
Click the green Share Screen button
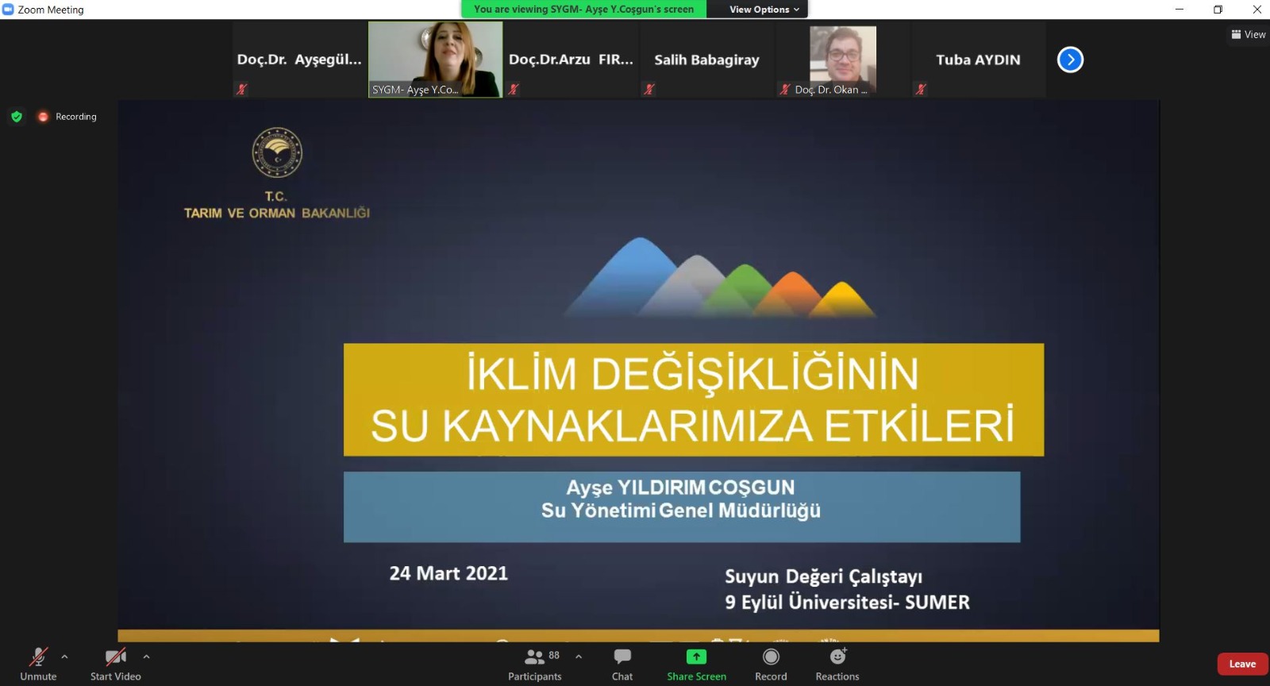tap(696, 664)
